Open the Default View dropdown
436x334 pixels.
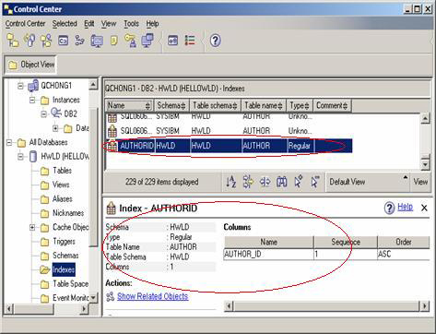click(x=368, y=182)
